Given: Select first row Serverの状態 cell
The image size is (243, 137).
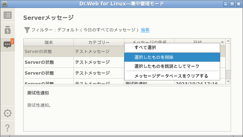Looking at the screenshot, I should (x=49, y=51).
